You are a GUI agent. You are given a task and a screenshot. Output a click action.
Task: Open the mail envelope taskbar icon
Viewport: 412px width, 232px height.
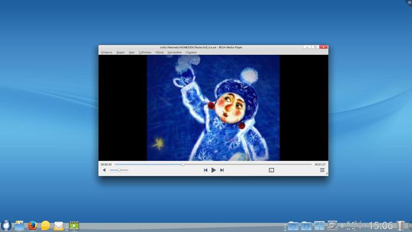coord(59,226)
